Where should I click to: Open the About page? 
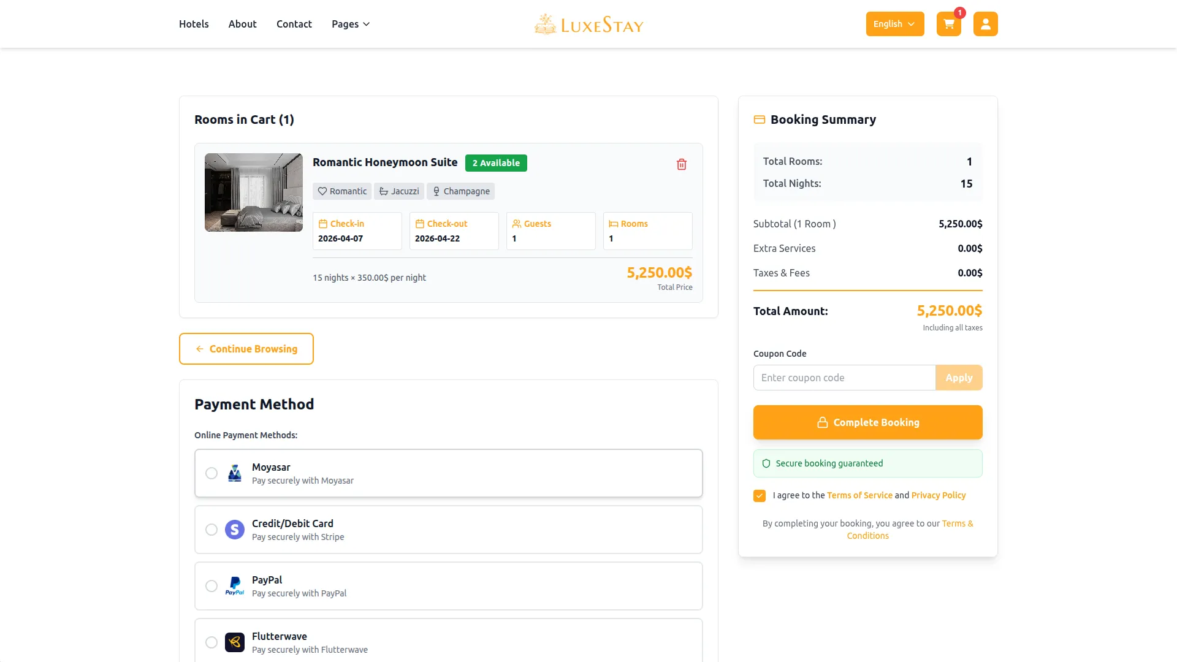pyautogui.click(x=242, y=24)
